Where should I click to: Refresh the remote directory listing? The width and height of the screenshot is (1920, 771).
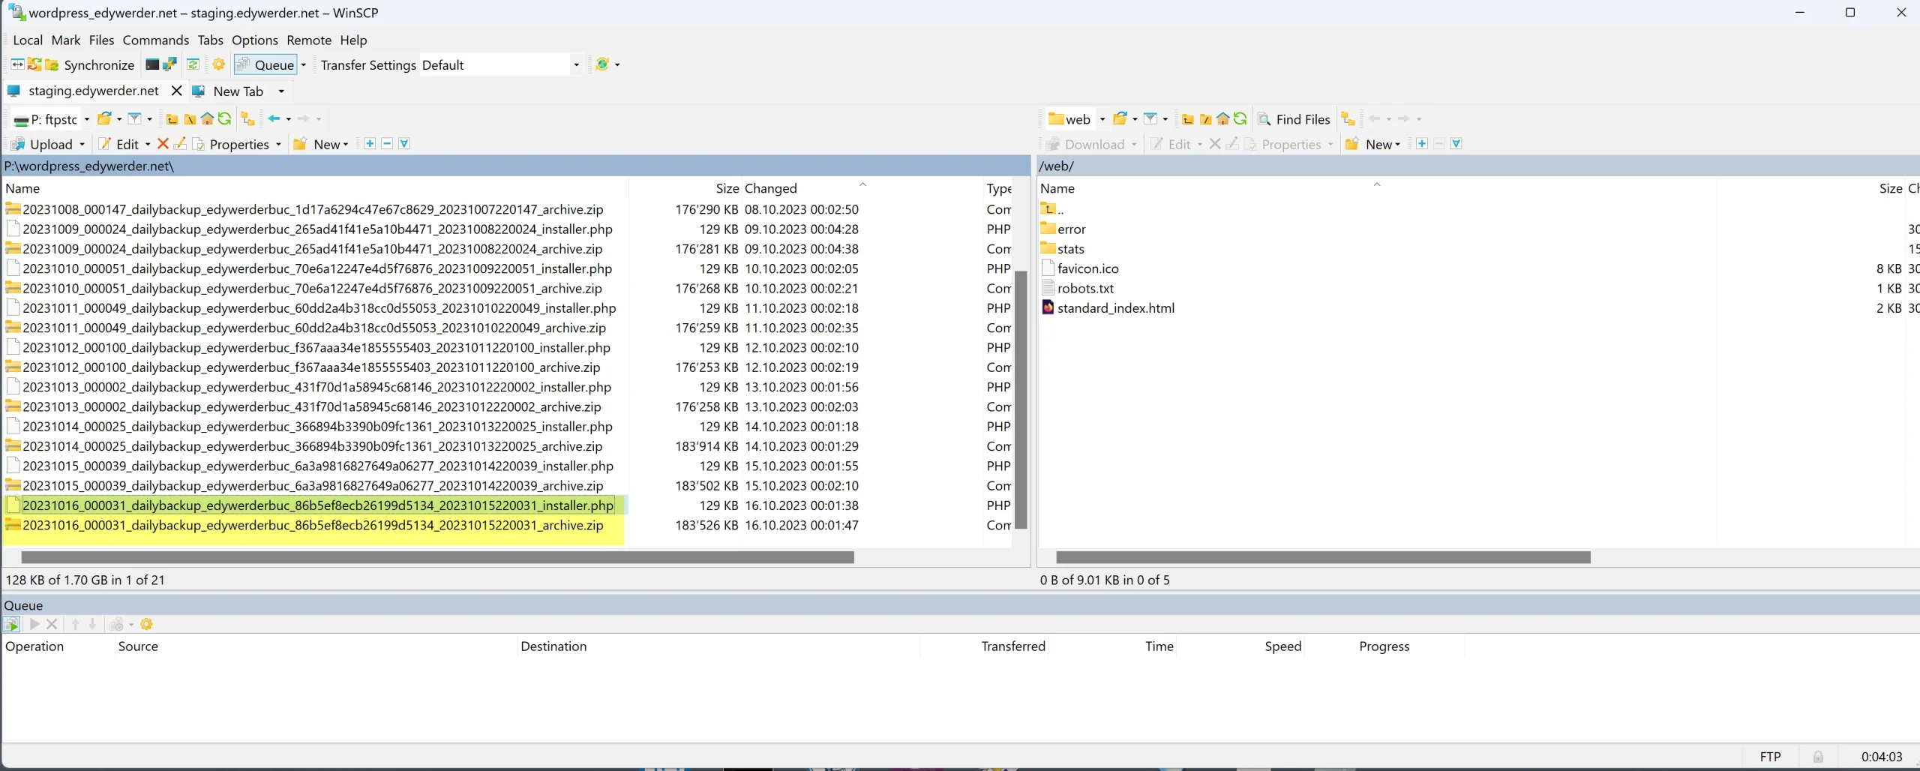point(1241,118)
